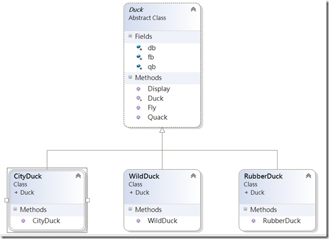This screenshot has width=329, height=239.
Task: Click the CityDuck class title
Action: point(28,176)
